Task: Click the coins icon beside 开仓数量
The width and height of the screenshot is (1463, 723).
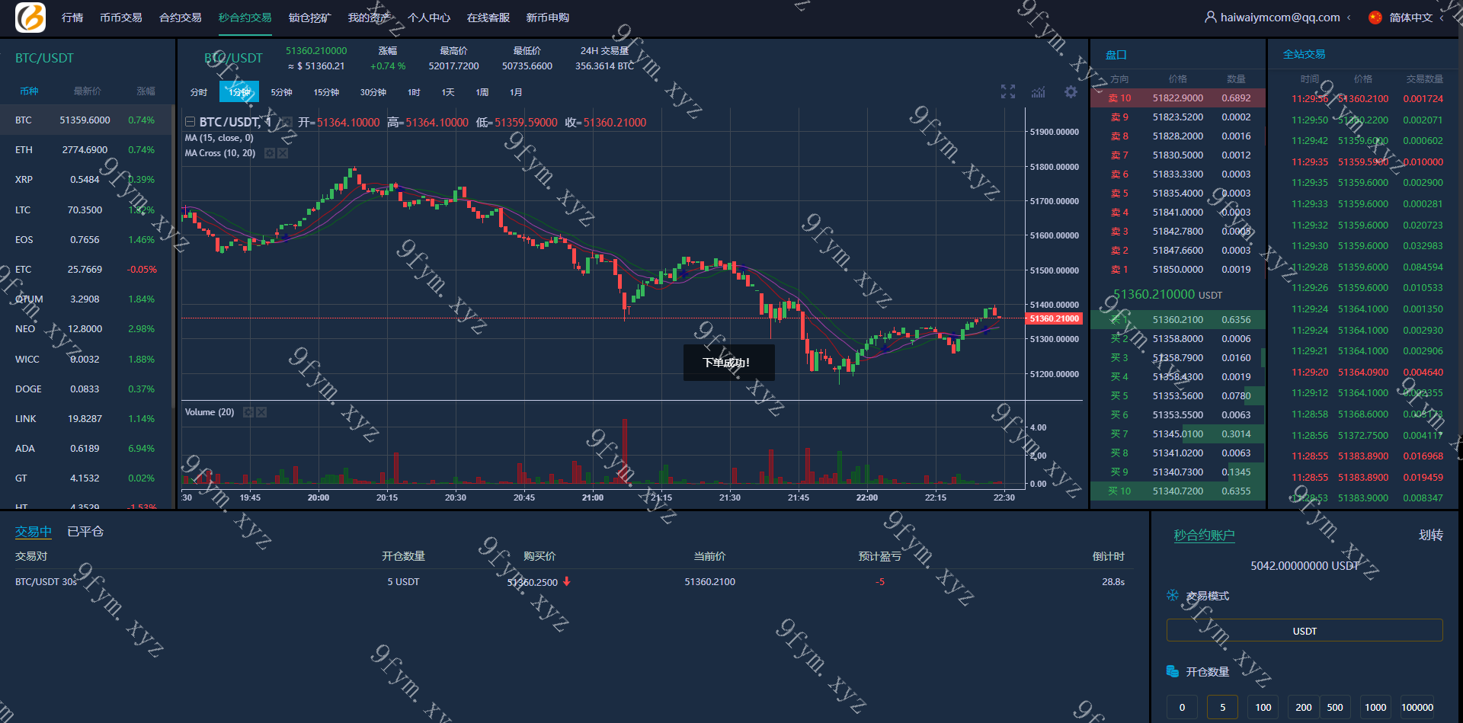Action: click(x=1173, y=671)
